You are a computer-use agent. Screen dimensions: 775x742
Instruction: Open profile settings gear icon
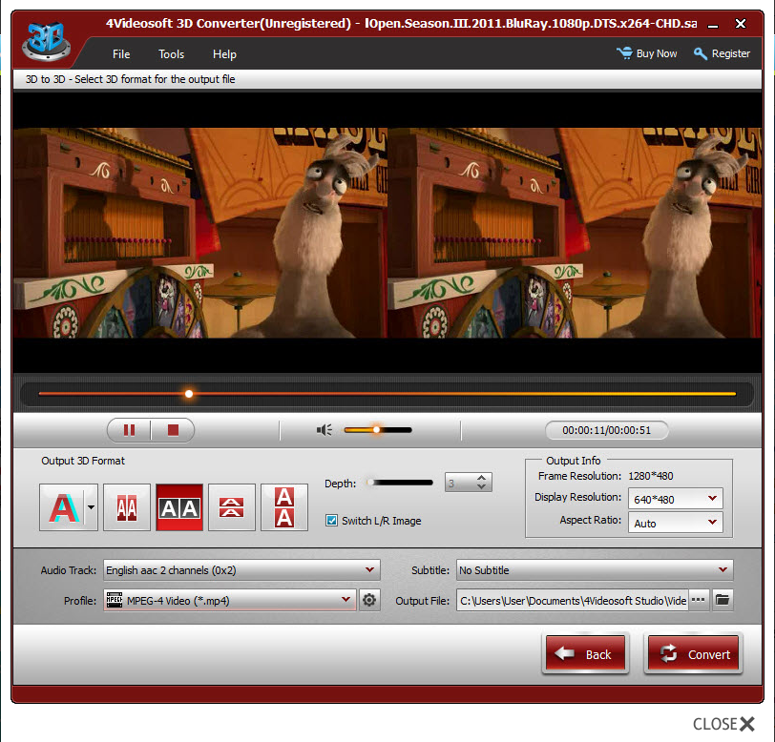pos(369,600)
